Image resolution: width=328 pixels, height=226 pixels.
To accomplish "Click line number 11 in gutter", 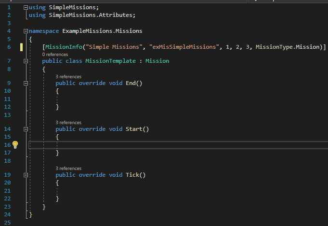I will coord(7,99).
